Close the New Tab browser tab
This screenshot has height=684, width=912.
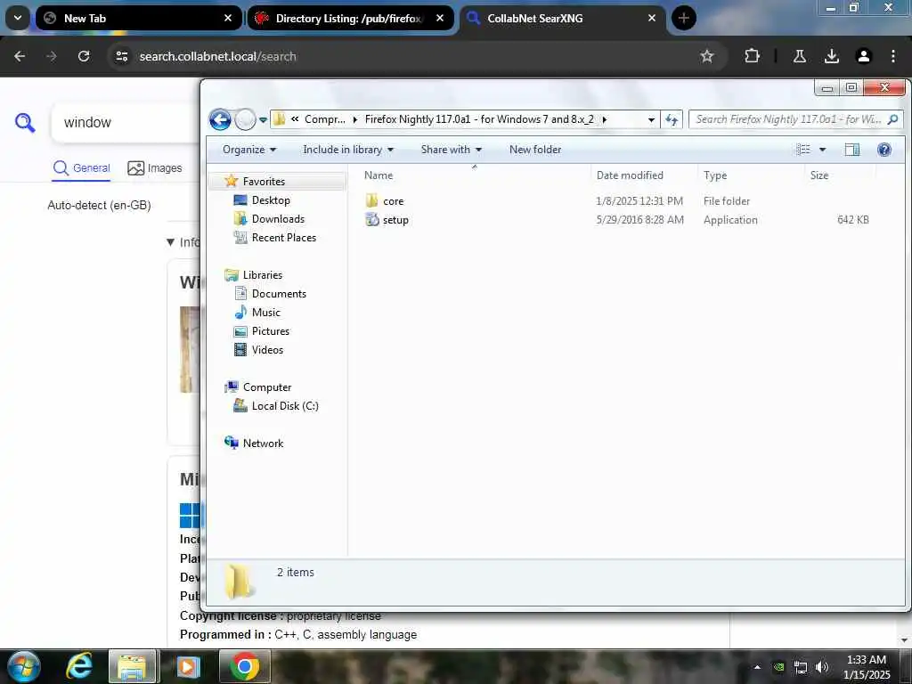pyautogui.click(x=228, y=19)
